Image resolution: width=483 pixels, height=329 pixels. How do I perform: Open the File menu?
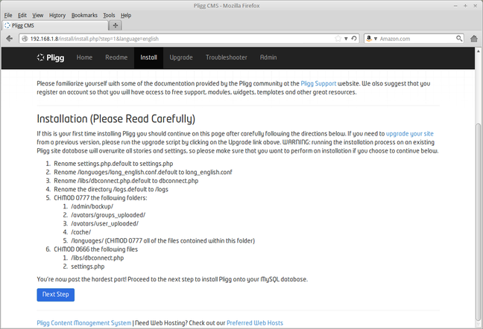[x=8, y=16]
